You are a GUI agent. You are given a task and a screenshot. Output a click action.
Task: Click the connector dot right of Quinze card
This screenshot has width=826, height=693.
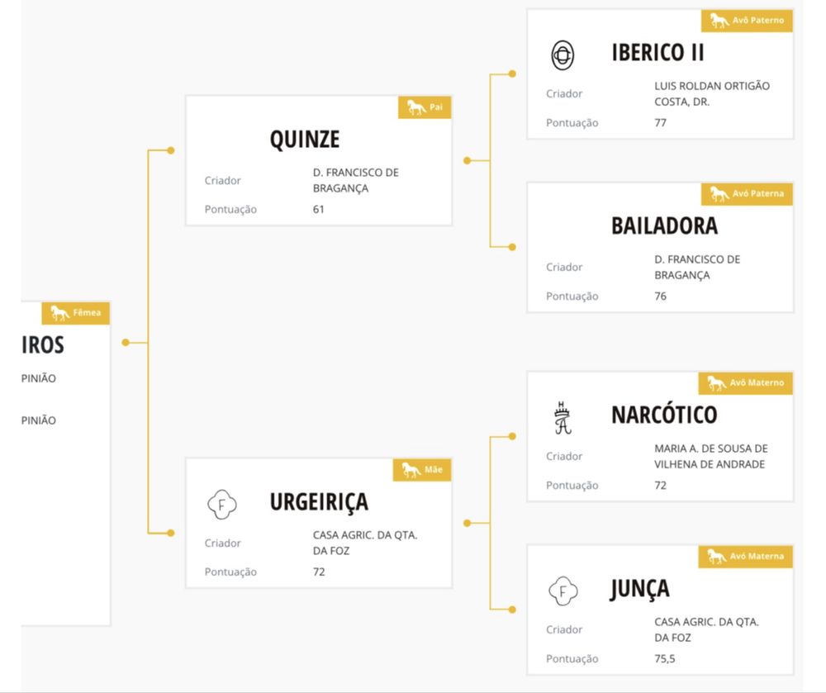click(x=467, y=160)
